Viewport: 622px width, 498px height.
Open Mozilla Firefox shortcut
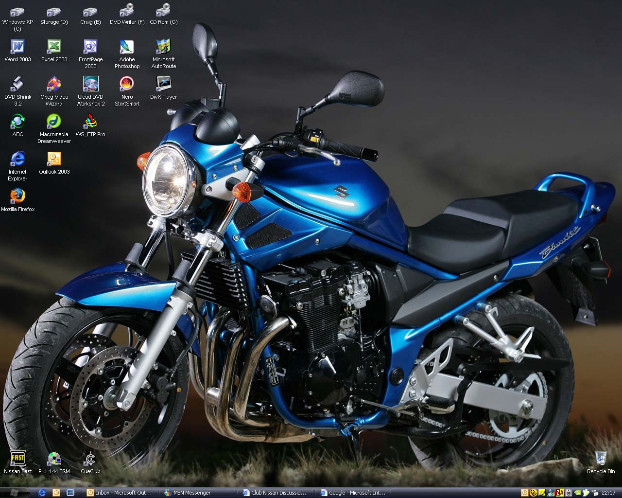(17, 200)
